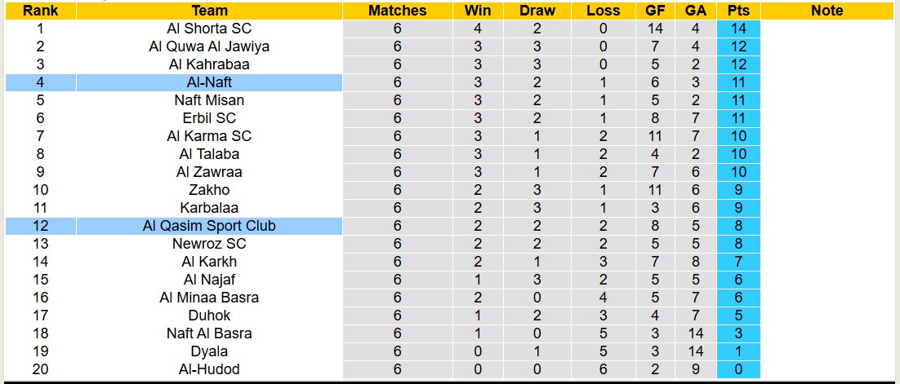Click the Matches column header

pyautogui.click(x=397, y=11)
